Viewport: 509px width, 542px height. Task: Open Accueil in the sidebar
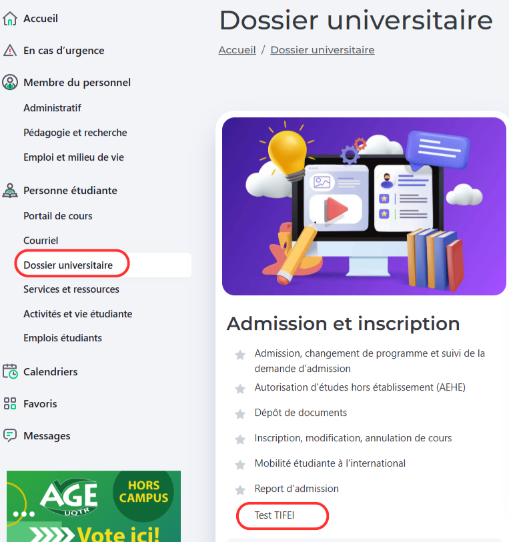coord(41,19)
